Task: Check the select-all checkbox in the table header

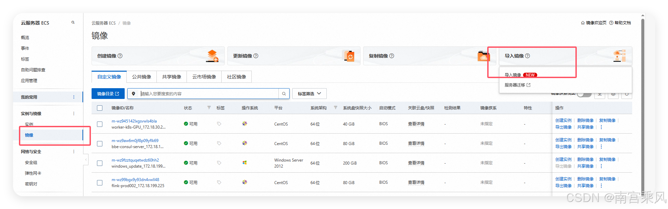Action: (100, 108)
